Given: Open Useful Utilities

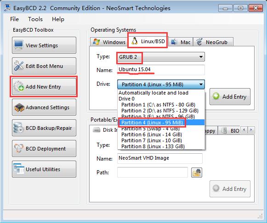Looking at the screenshot, I should click(44, 169).
